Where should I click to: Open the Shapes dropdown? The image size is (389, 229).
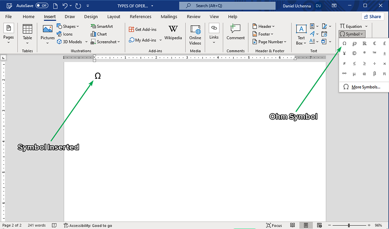point(68,26)
